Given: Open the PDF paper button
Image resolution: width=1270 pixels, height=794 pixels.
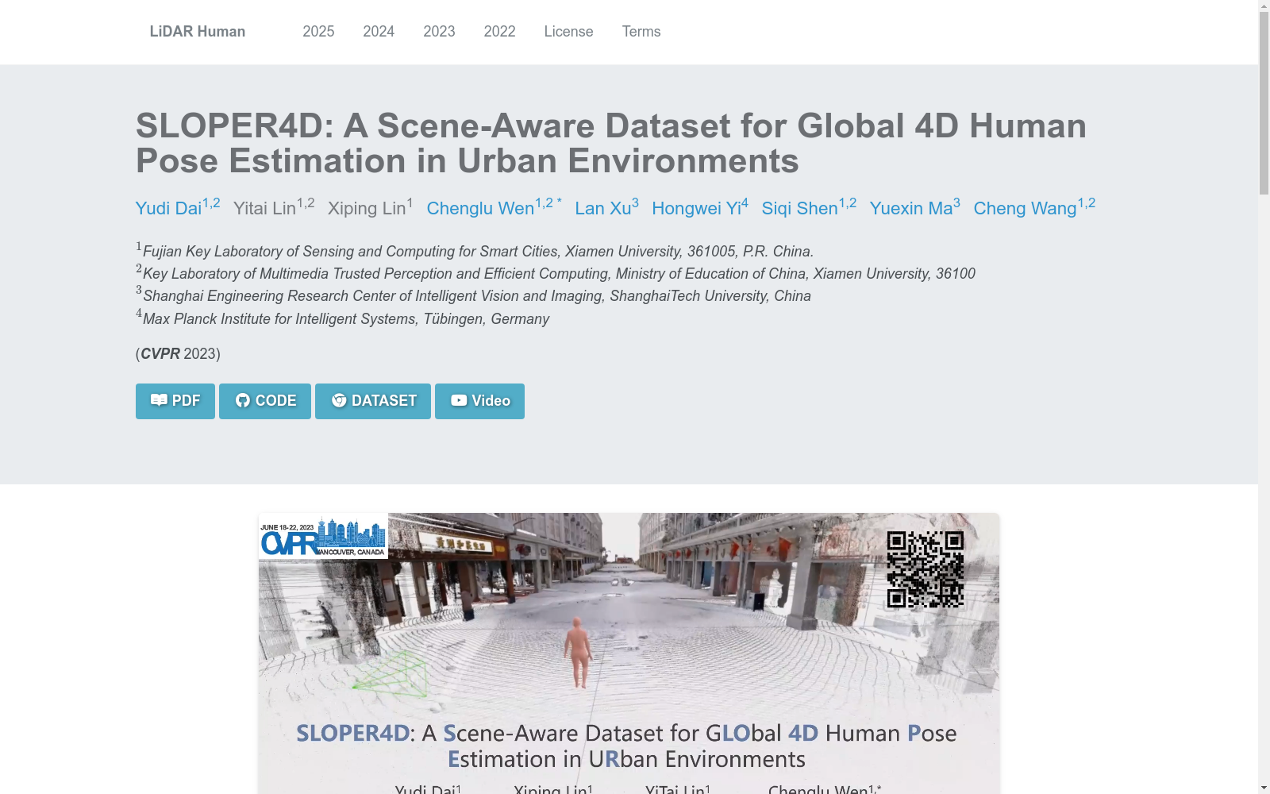Looking at the screenshot, I should click(175, 401).
